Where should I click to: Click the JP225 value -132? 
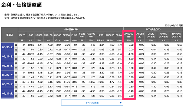(23, 82)
